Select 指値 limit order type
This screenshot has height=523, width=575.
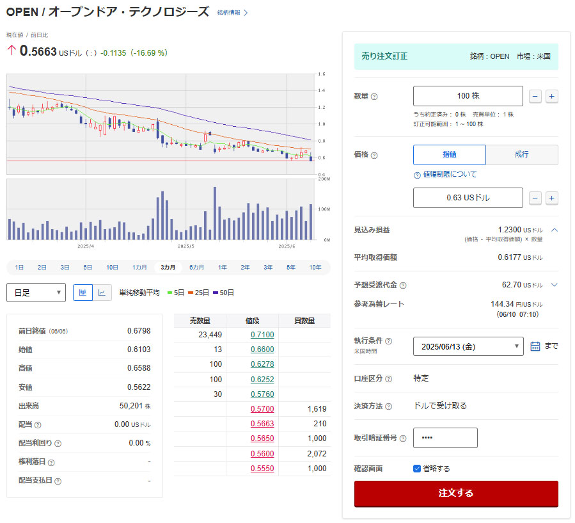point(449,155)
